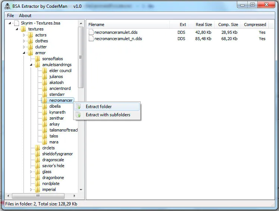Click the necromanceramulet_n.dds file icon
The width and height of the screenshot is (279, 211).
[x=91, y=39]
